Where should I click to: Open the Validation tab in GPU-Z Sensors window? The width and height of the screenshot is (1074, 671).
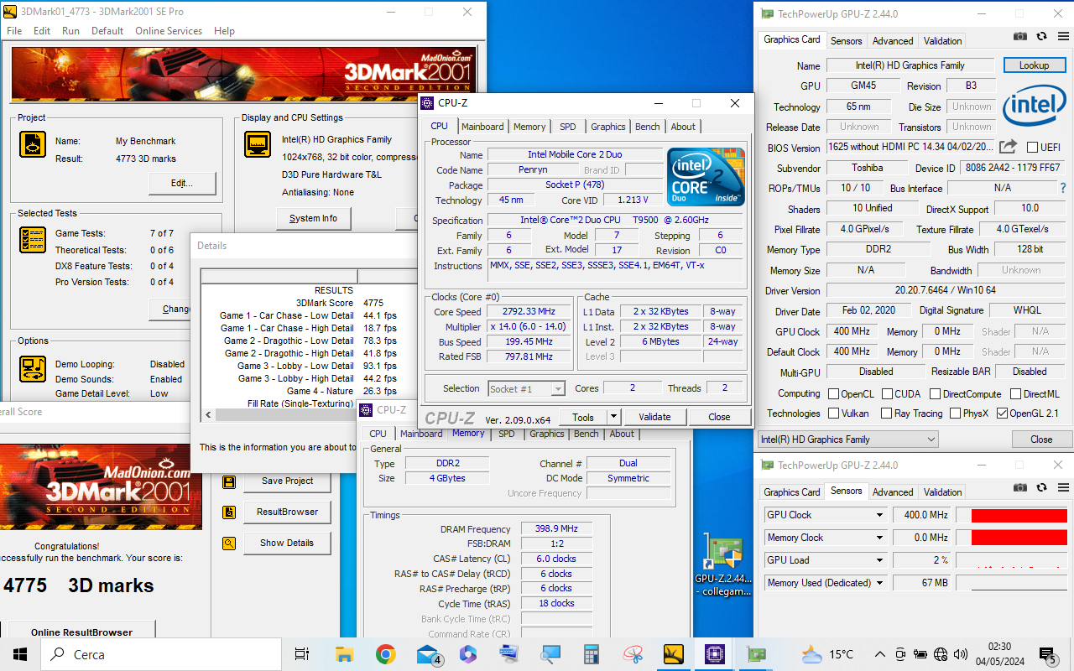[943, 492]
